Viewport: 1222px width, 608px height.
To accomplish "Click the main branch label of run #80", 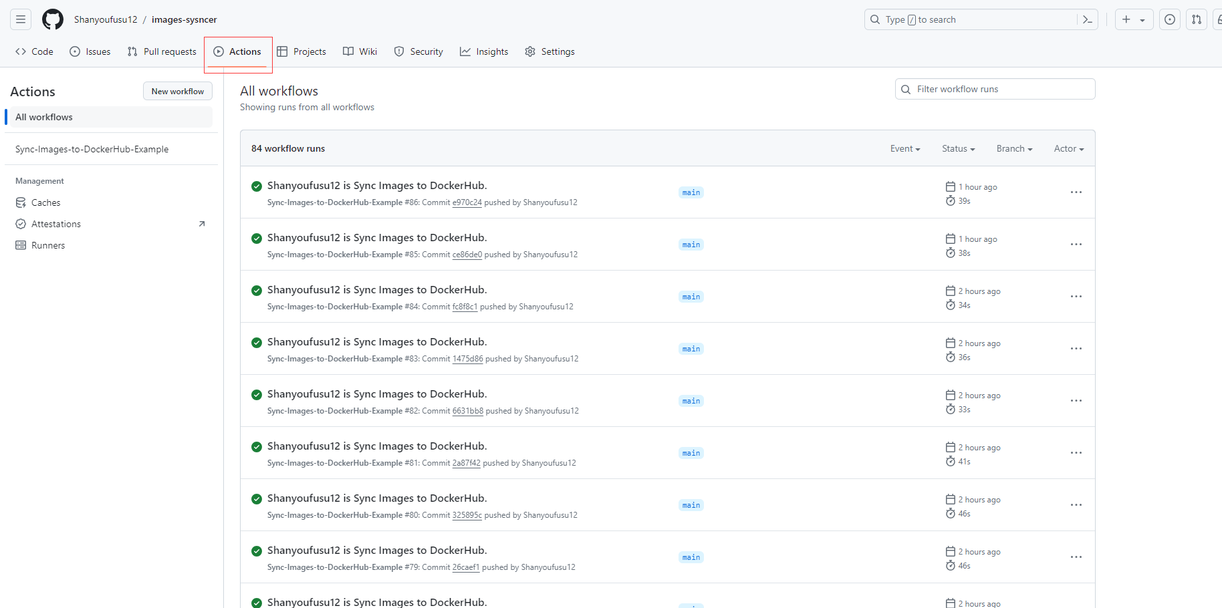I will 691,505.
